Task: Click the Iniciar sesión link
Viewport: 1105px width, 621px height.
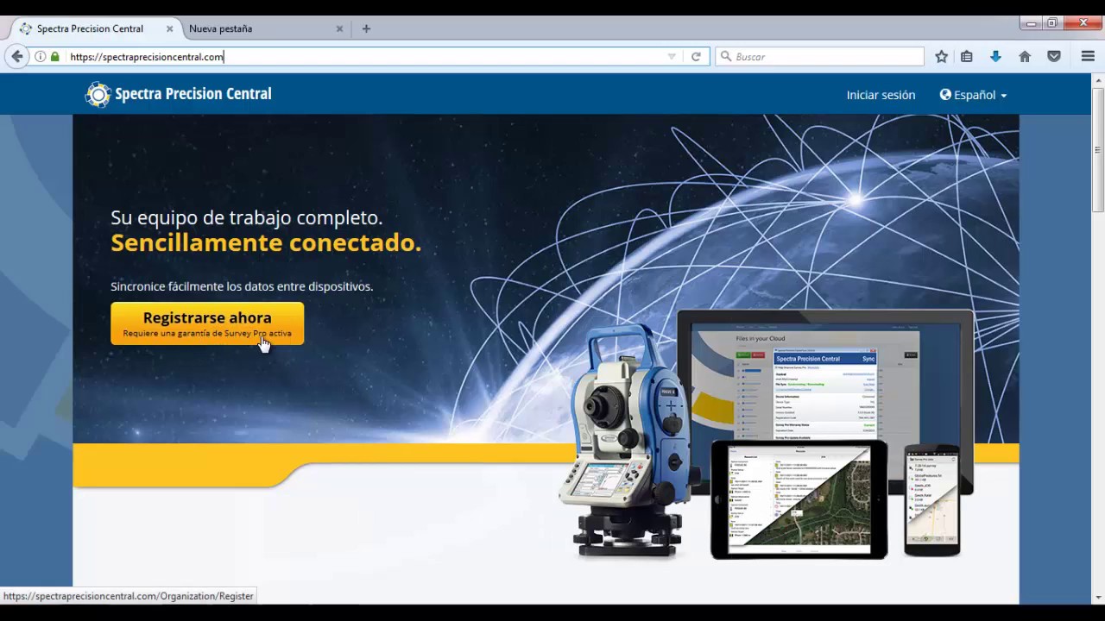Action: [881, 95]
